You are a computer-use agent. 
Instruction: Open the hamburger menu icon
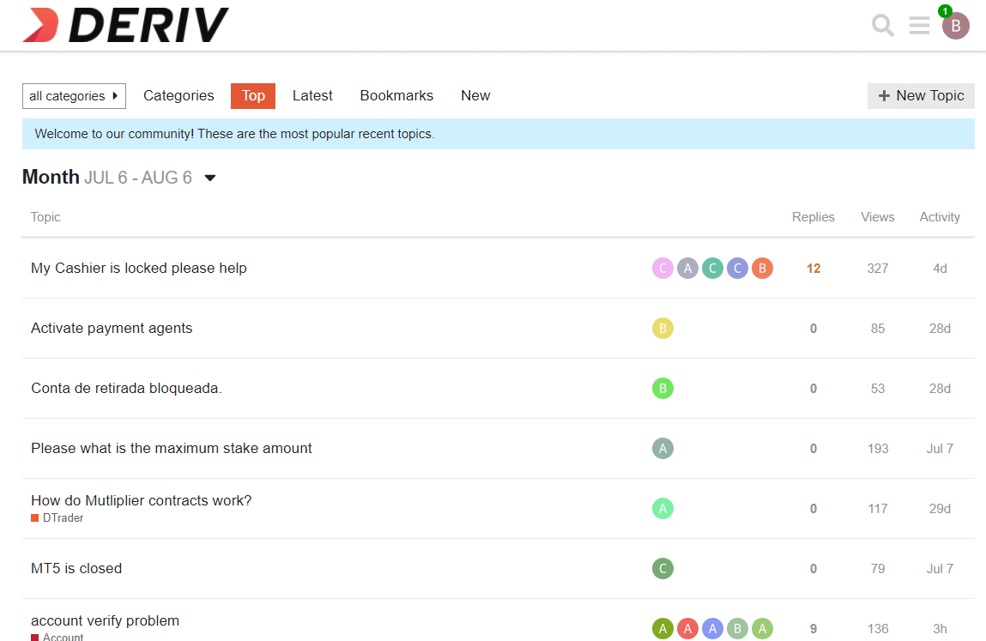919,26
